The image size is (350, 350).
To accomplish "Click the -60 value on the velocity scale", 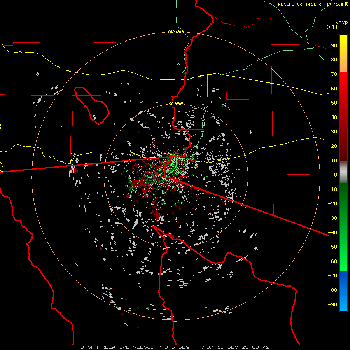I will (332, 261).
